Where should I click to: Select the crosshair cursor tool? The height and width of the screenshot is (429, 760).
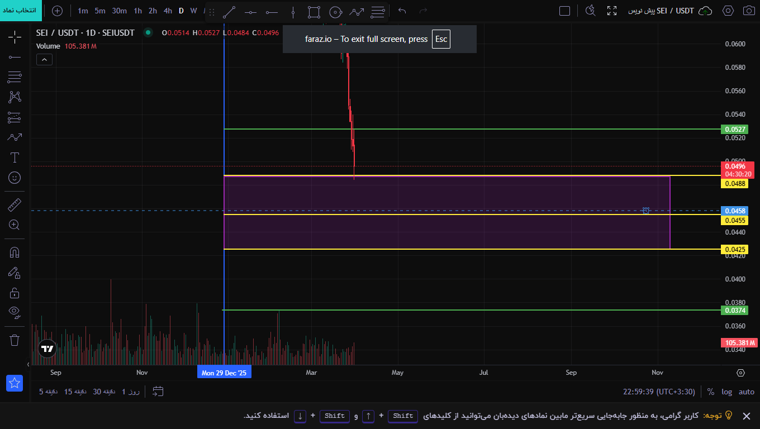point(15,37)
